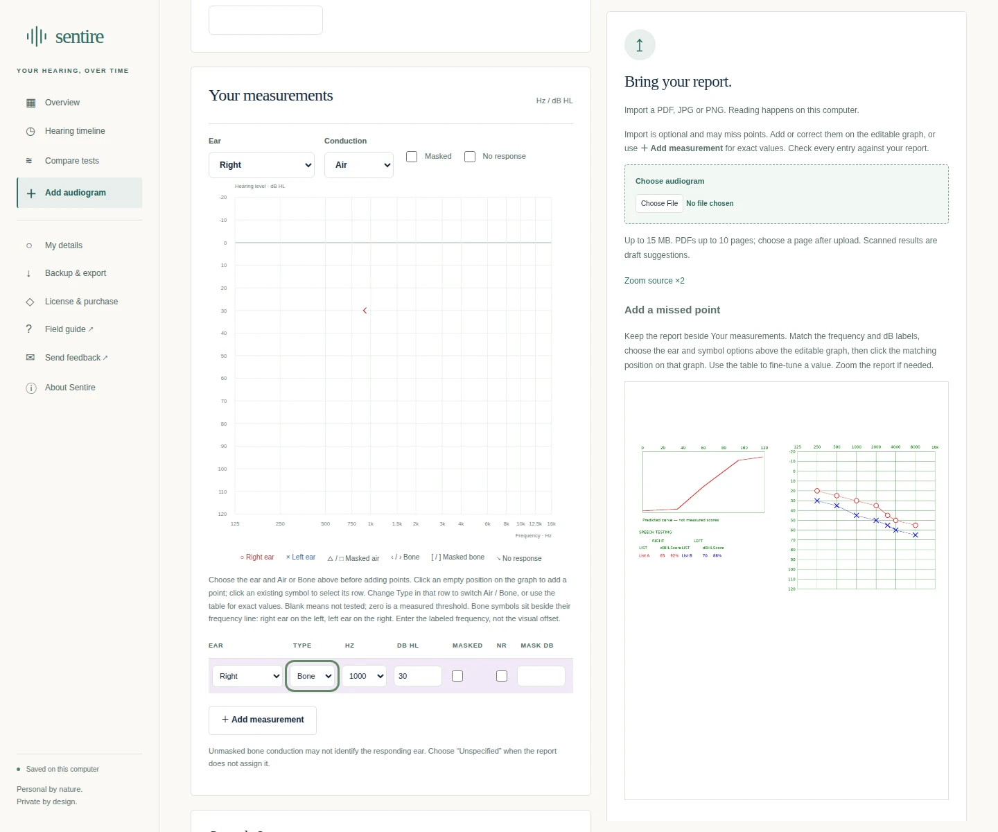
Task: Click the imported audiogram report preview image
Action: [787, 591]
